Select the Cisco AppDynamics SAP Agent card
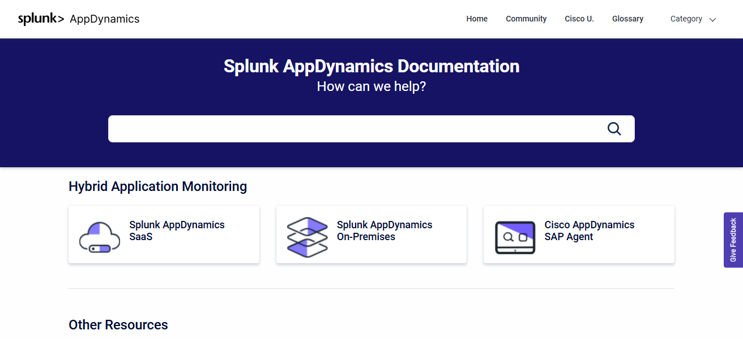Viewport: 743px width, 339px height. point(578,234)
